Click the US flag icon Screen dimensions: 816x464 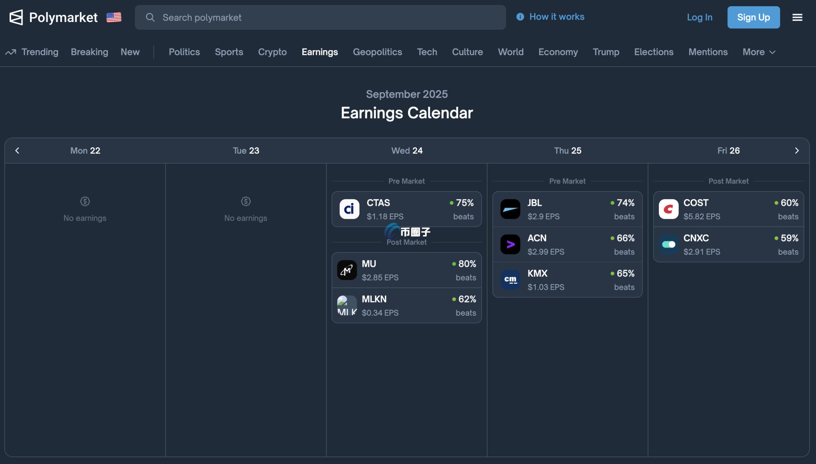click(114, 17)
